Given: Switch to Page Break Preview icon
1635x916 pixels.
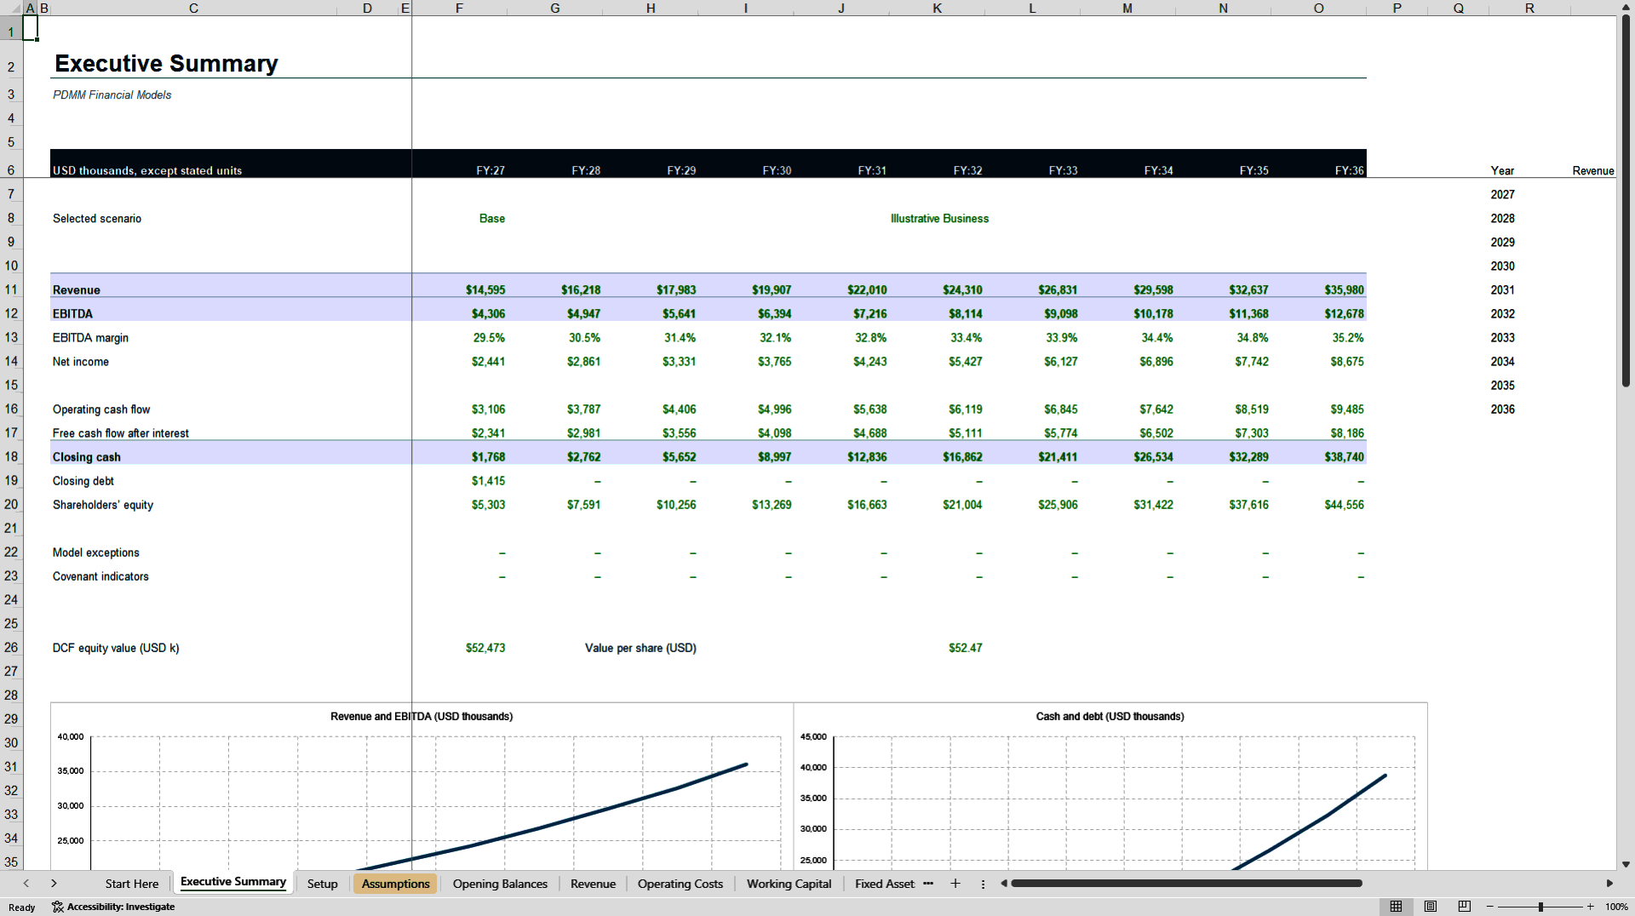Looking at the screenshot, I should click(x=1465, y=907).
